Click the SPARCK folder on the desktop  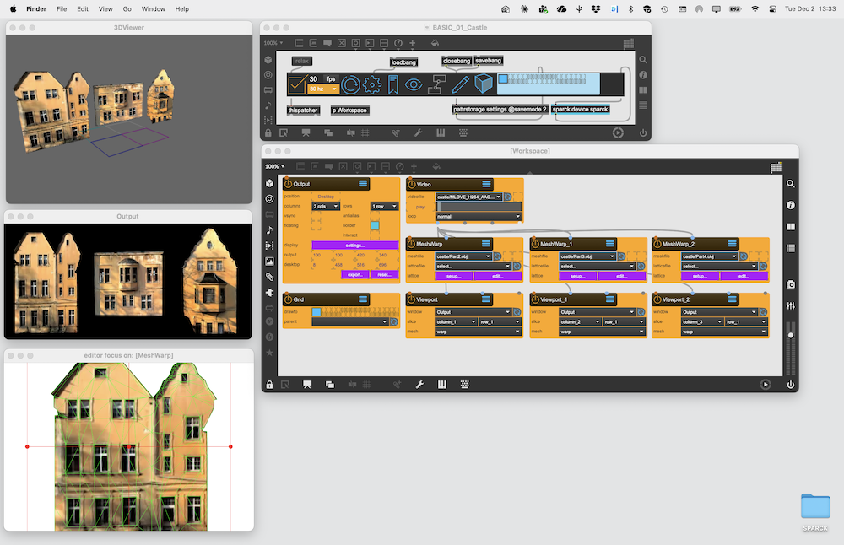815,510
